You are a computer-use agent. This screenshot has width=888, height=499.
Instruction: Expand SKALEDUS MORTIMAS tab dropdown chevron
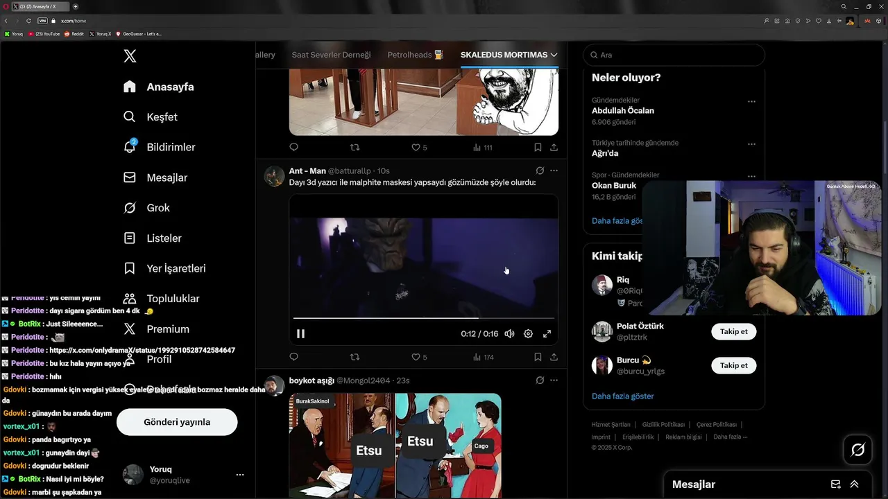tap(554, 55)
